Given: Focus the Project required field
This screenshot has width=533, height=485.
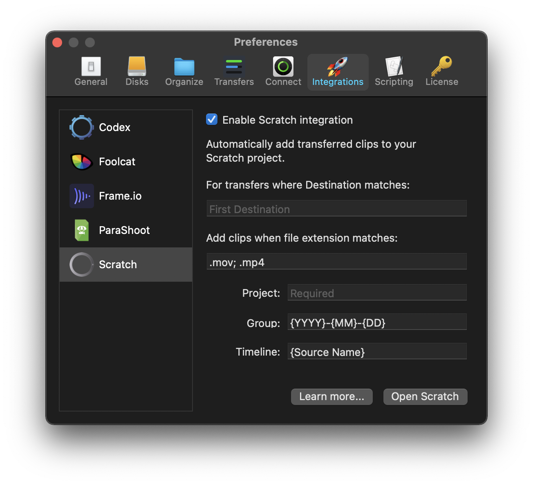Looking at the screenshot, I should (377, 292).
